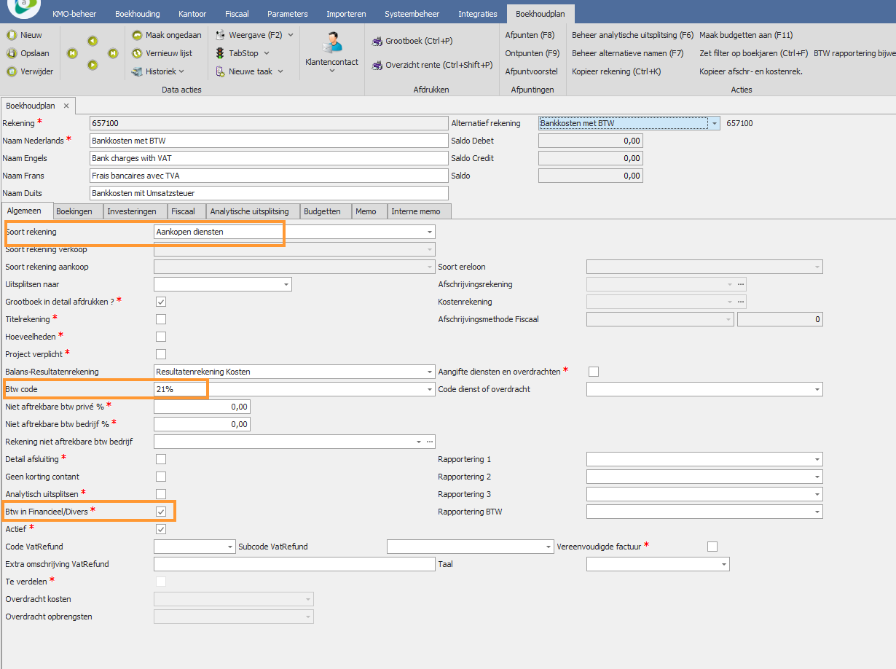Open the Balans-Resultatenrekening dropdown
This screenshot has height=669, width=896.
click(429, 372)
